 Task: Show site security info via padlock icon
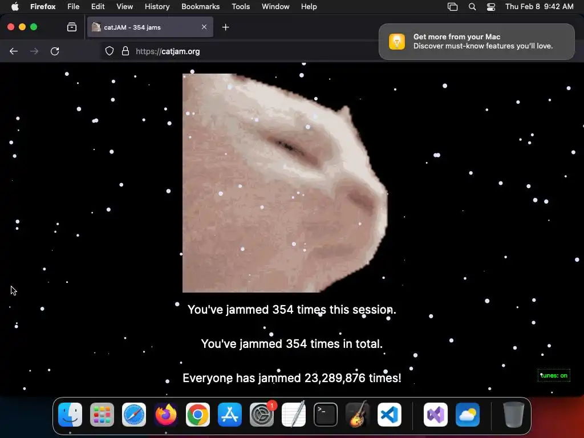(x=125, y=51)
